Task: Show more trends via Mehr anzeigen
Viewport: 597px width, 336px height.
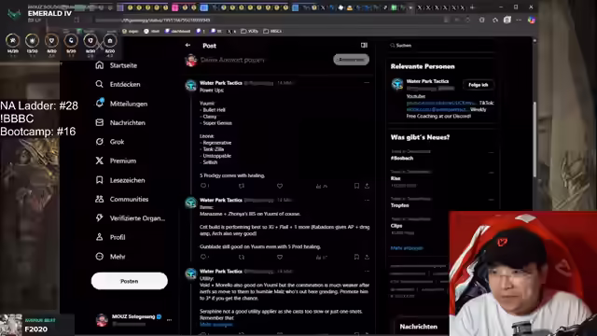Action: [407, 248]
